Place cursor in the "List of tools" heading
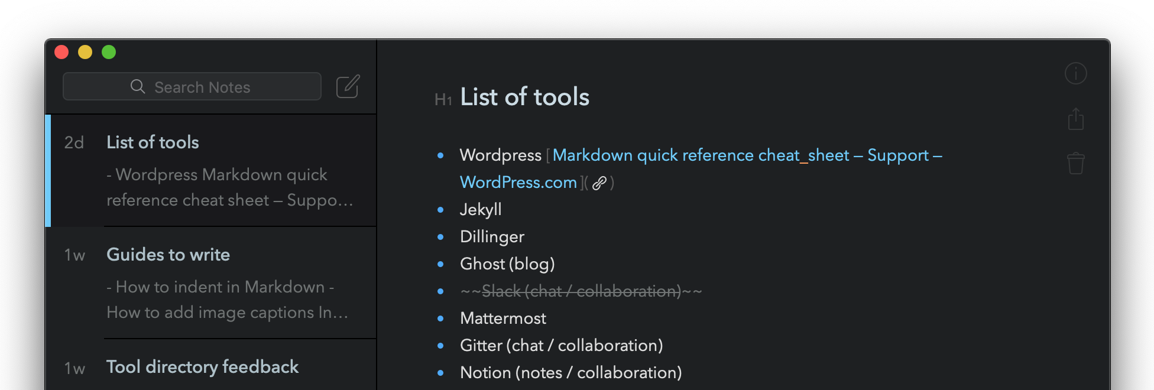Viewport: 1154px width, 390px height. click(x=524, y=97)
